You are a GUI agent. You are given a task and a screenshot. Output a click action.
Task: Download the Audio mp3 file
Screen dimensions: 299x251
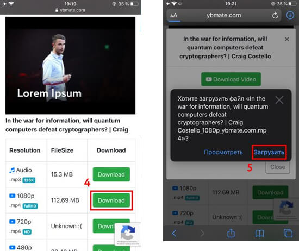(111, 174)
